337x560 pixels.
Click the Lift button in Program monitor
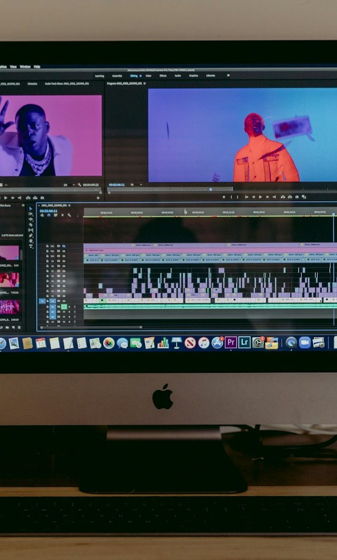pyautogui.click(x=283, y=197)
